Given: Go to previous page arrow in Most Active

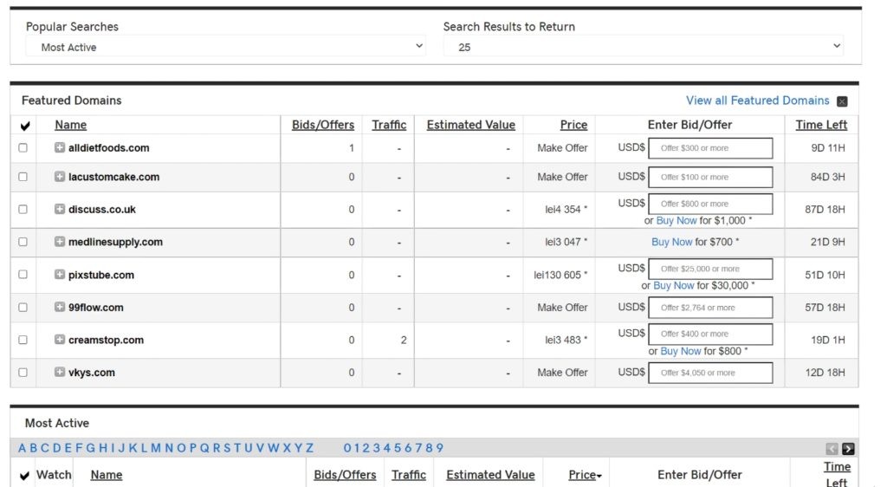Looking at the screenshot, I should (x=832, y=449).
